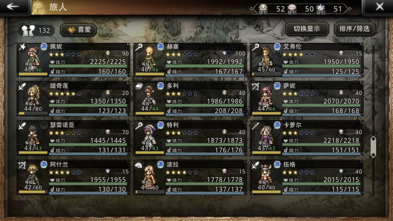Toggle the blue orb marker on 阿什兰
393x221 pixels.
tap(44, 164)
